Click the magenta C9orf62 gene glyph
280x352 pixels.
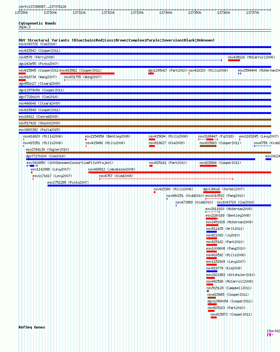pyautogui.click(x=270, y=335)
